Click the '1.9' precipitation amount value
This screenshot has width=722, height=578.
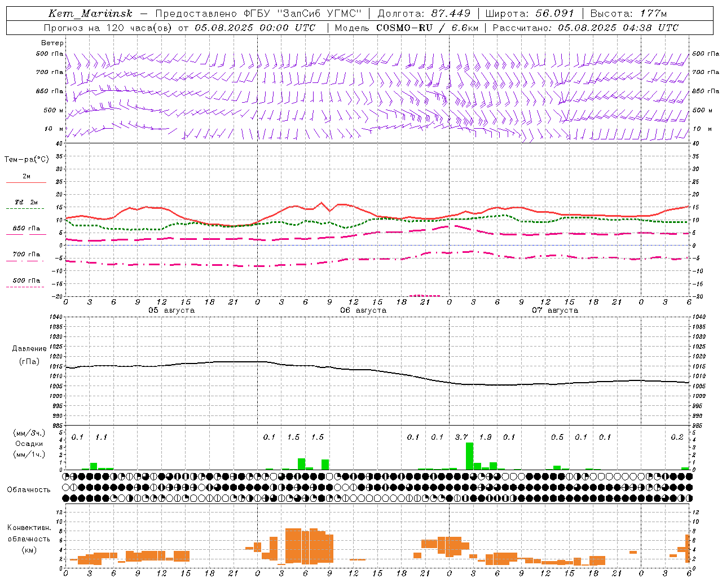pos(485,437)
